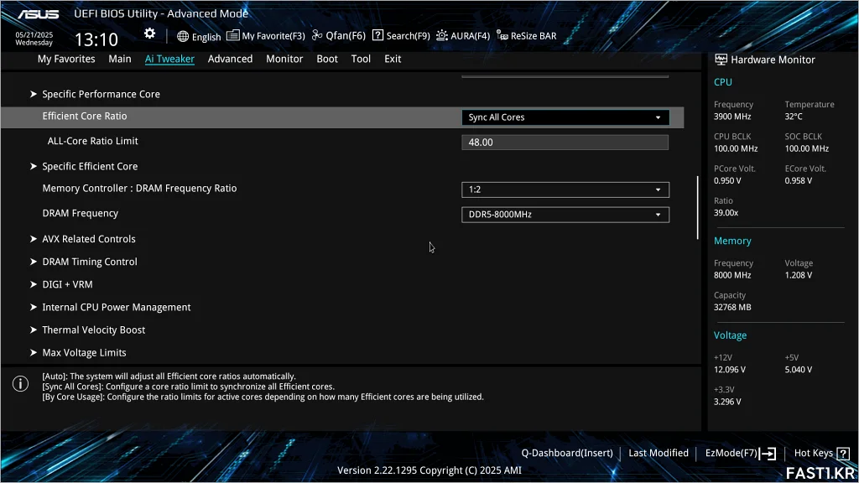Click the ALL-Core Ratio Limit field

pyautogui.click(x=565, y=143)
